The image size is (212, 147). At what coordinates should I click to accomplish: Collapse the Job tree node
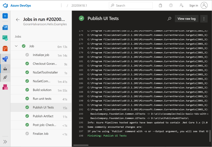pyautogui.click(x=16, y=46)
